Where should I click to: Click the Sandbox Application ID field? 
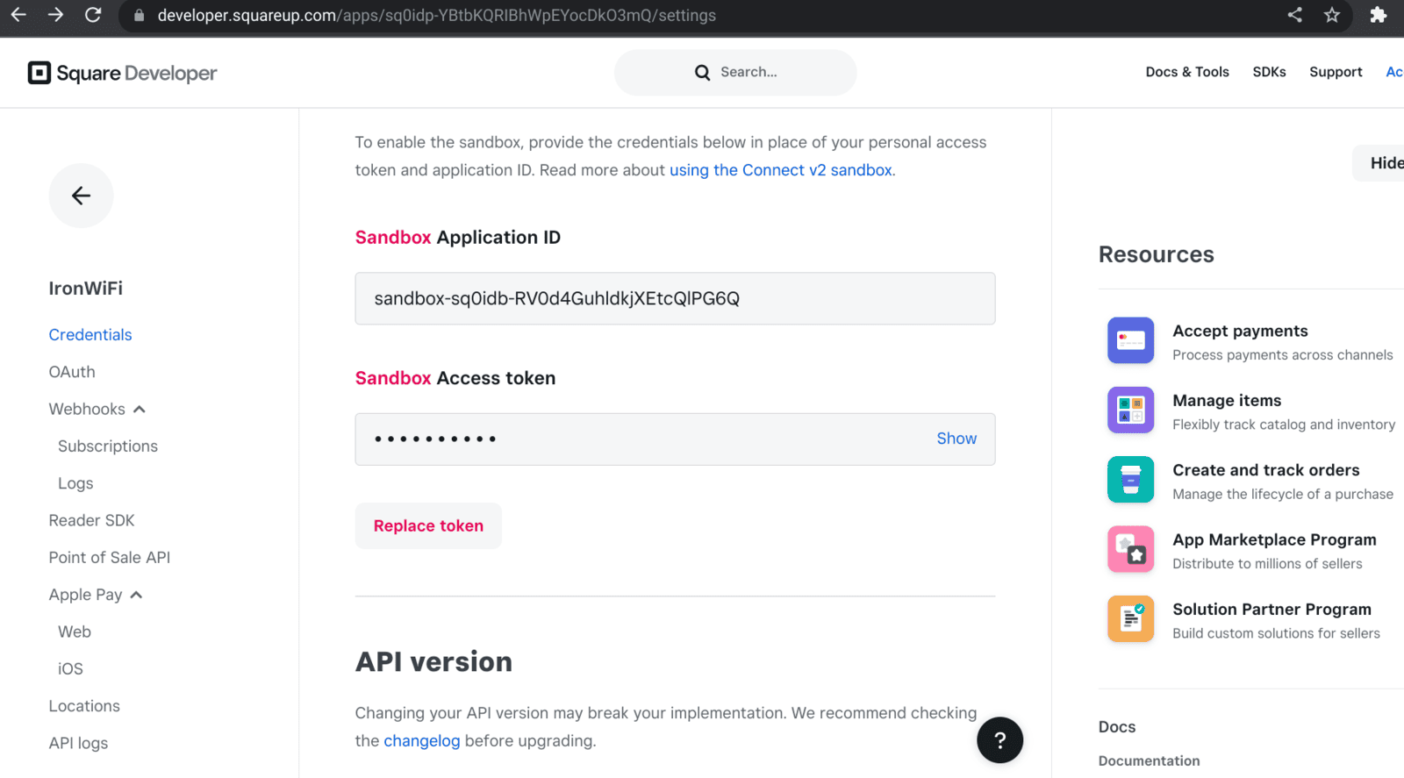(x=675, y=298)
